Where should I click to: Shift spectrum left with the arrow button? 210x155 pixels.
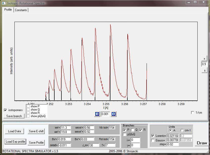97,114
